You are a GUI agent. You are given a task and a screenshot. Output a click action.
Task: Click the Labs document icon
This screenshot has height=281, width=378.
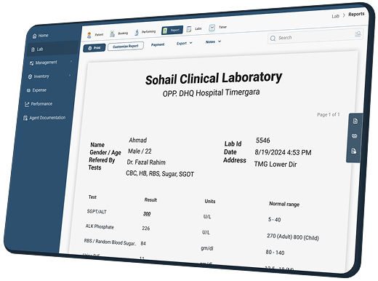pyautogui.click(x=189, y=29)
